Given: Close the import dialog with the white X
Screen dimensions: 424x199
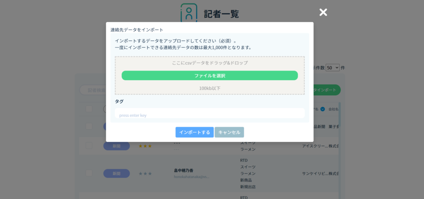Looking at the screenshot, I should click(323, 12).
